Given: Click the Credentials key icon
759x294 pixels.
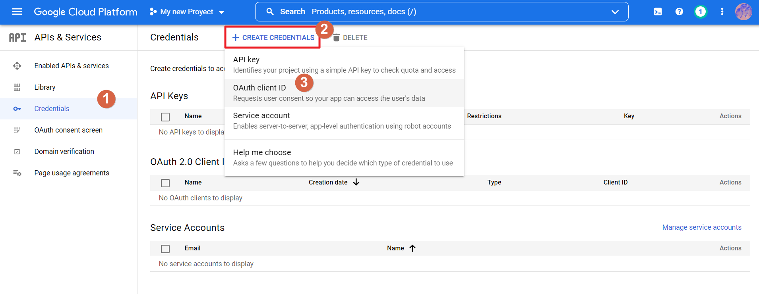Looking at the screenshot, I should [x=17, y=109].
